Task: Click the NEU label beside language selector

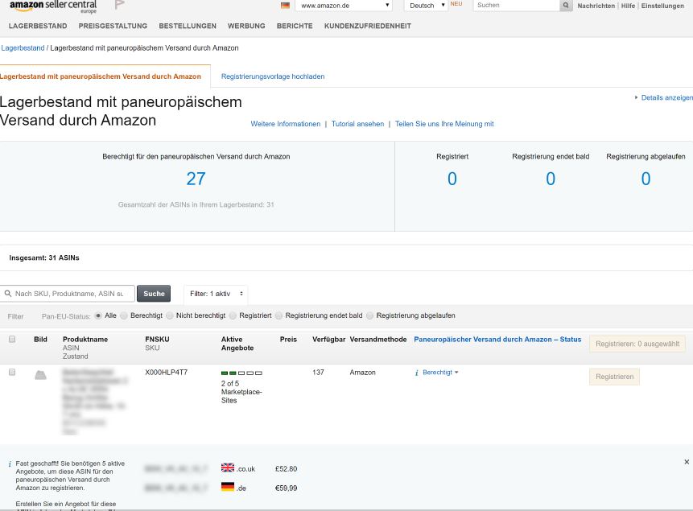Action: pyautogui.click(x=456, y=3)
